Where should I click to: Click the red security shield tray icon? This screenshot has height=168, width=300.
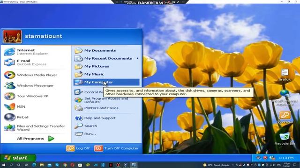point(265,158)
